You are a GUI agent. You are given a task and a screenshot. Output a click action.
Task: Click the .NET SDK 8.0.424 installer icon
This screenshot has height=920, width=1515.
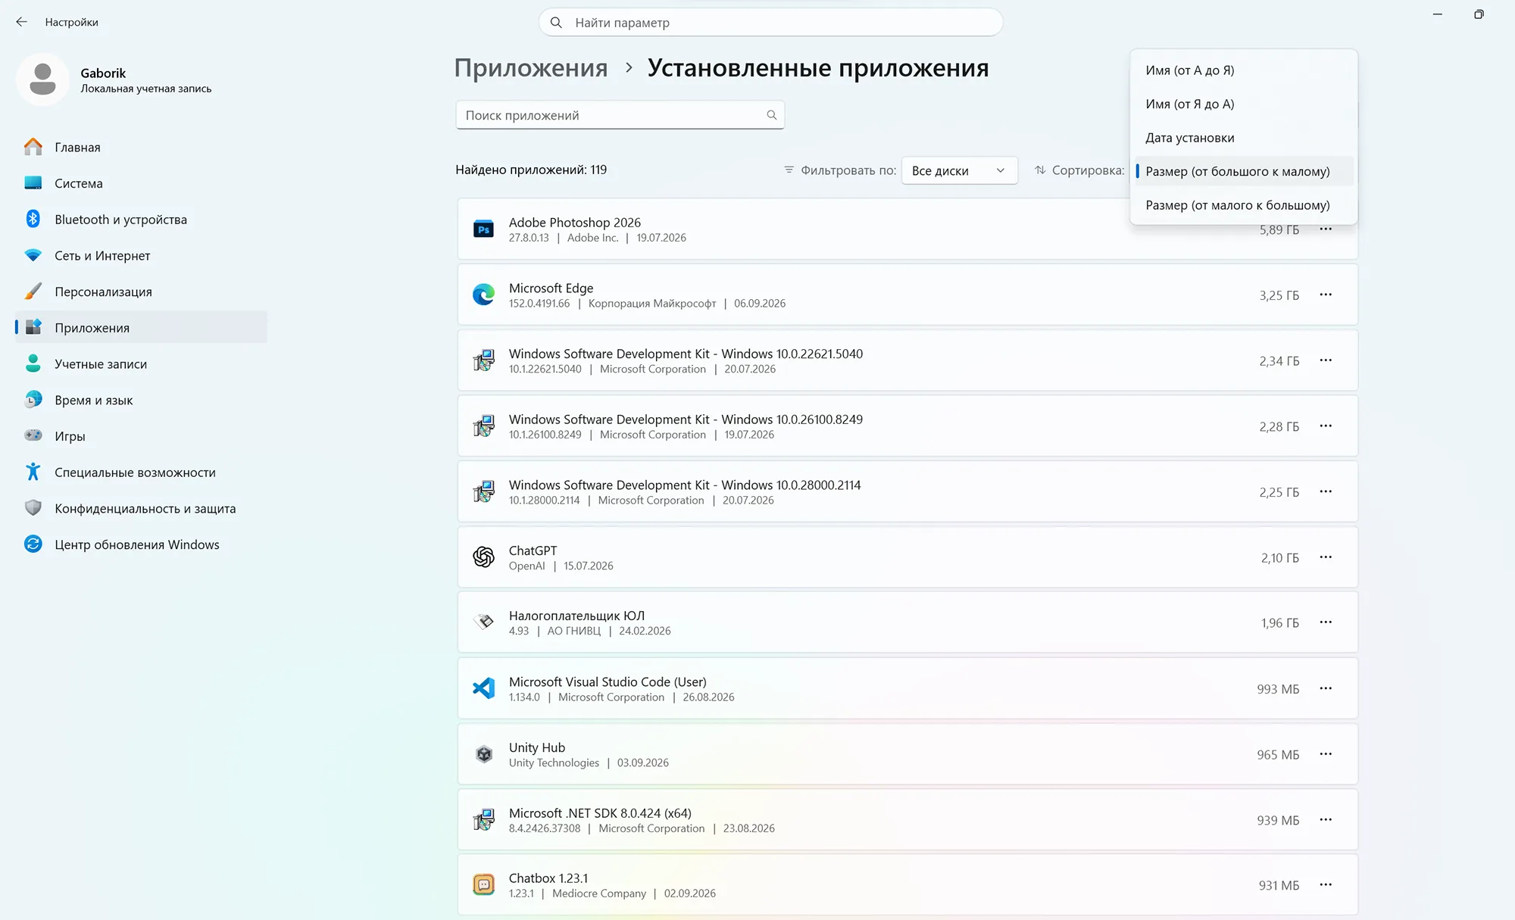pos(484,819)
